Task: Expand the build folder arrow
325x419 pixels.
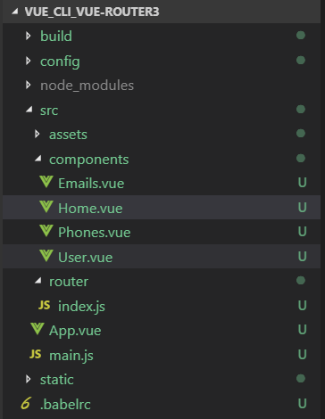Action: click(x=29, y=36)
